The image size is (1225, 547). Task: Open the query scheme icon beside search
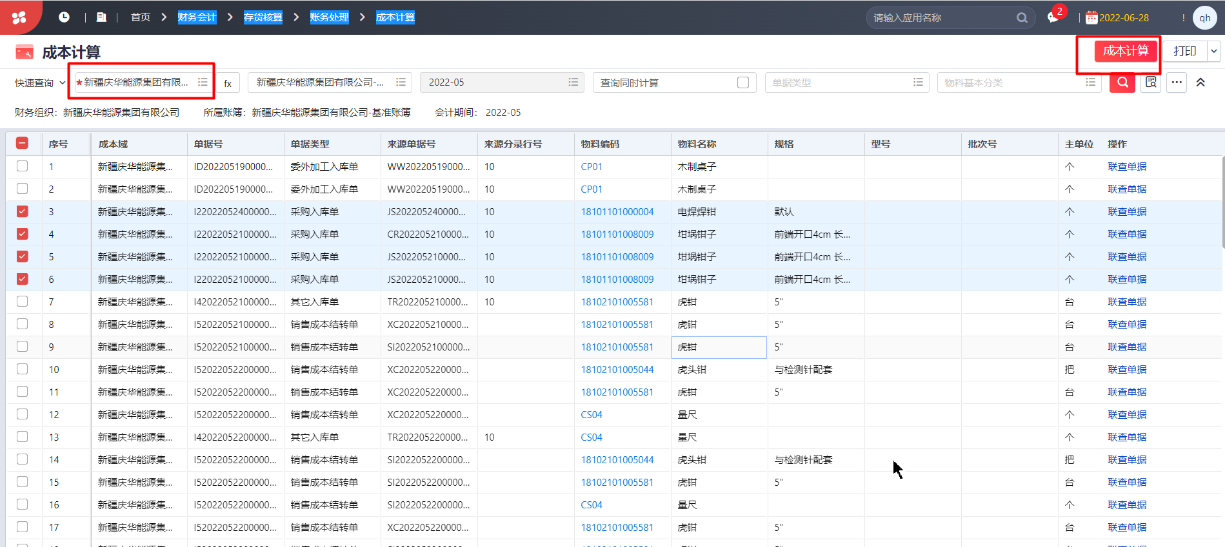1151,82
